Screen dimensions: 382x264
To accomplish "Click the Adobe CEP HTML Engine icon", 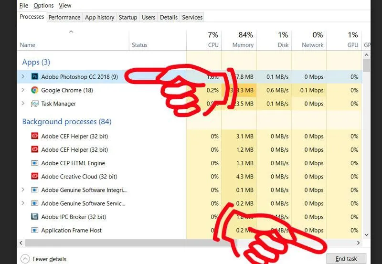I will (34, 163).
